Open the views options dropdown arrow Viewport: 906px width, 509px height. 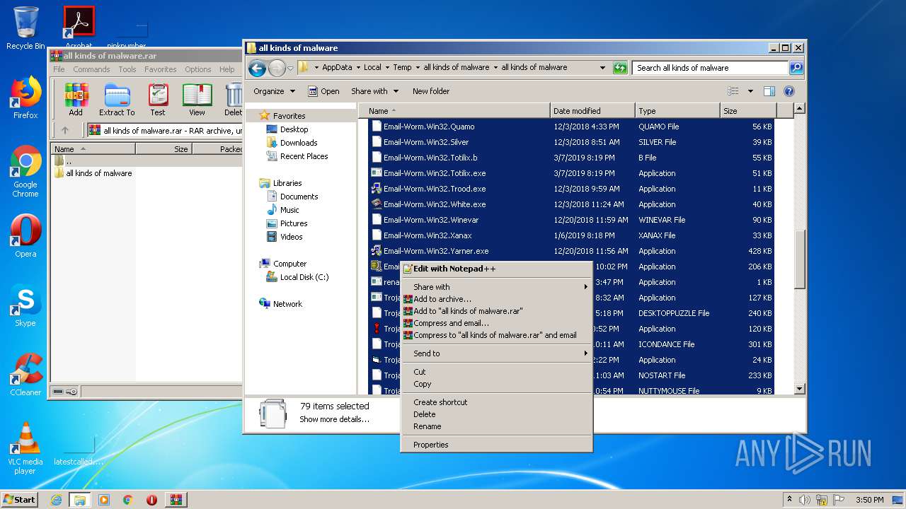(x=750, y=91)
